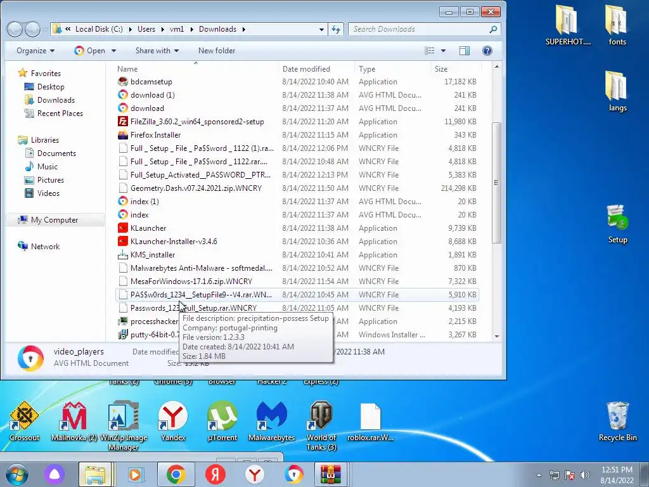Sort by Date modified column
This screenshot has width=649, height=487.
pyautogui.click(x=317, y=68)
